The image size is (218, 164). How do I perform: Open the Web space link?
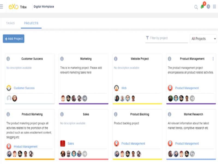124,88
